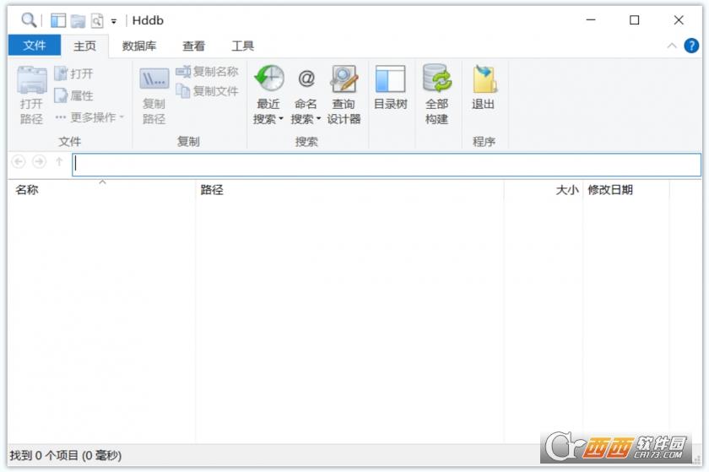Click the 打开 button in ribbon

coord(73,73)
